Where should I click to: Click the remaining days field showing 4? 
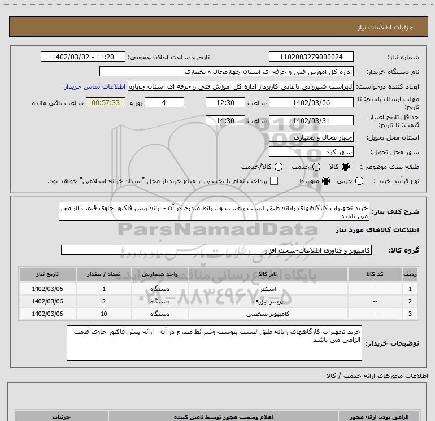pos(164,102)
